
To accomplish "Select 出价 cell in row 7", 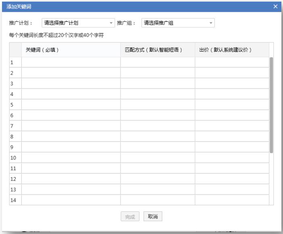I will pyautogui.click(x=232, y=126).
